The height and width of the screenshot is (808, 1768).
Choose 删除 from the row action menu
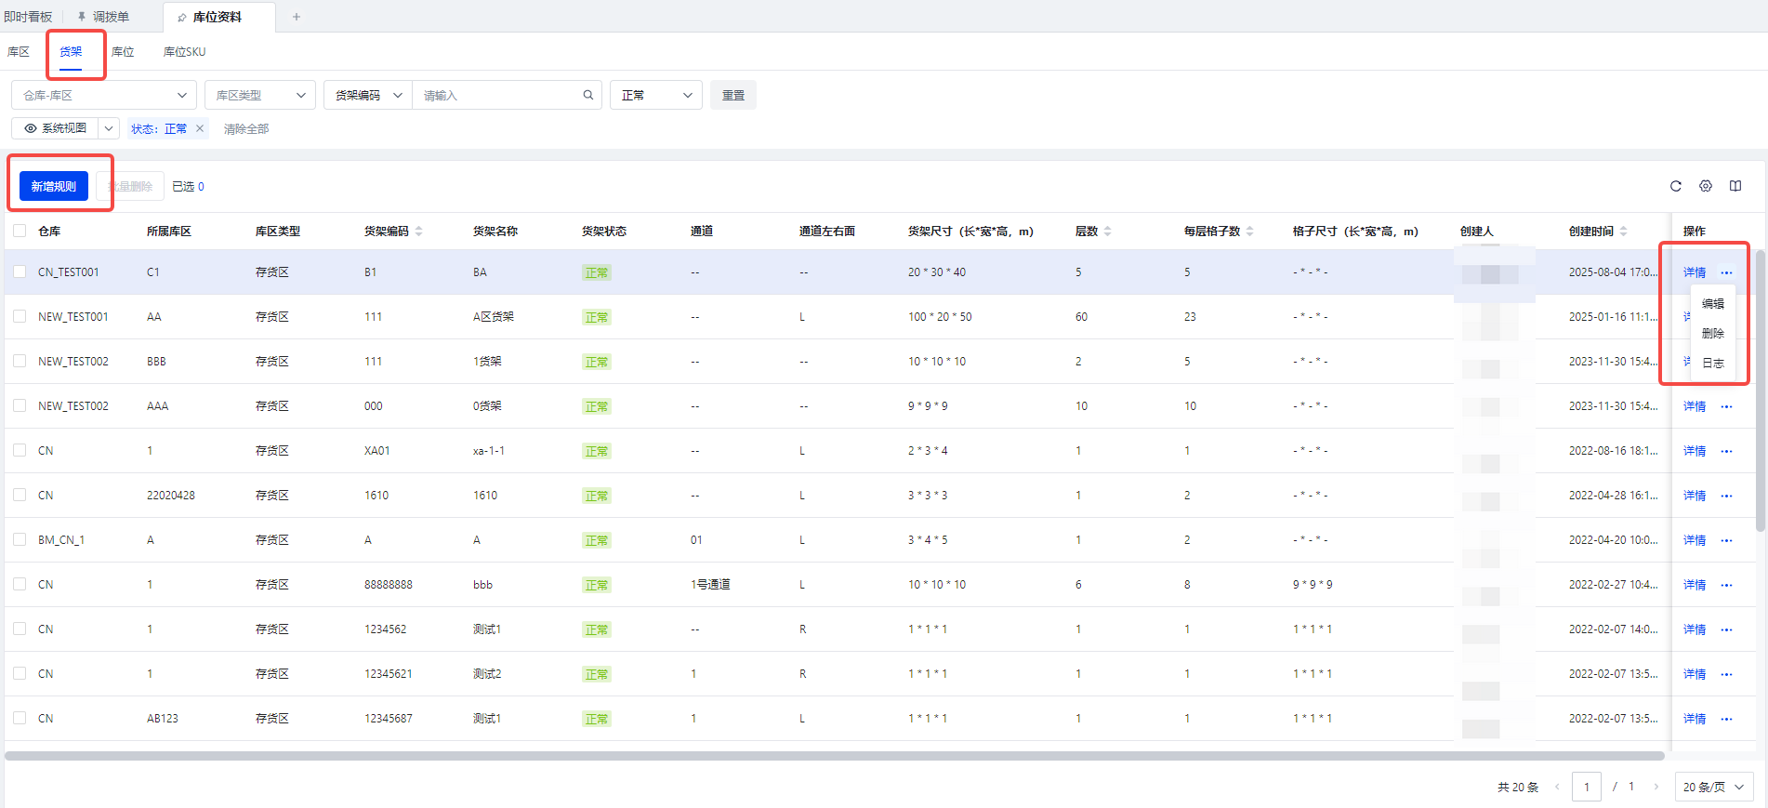1712,333
